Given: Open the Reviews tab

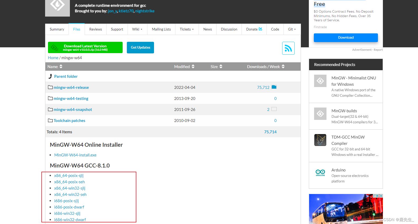Looking at the screenshot, I should coord(95,29).
